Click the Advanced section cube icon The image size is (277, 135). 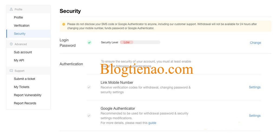click(x=11, y=44)
